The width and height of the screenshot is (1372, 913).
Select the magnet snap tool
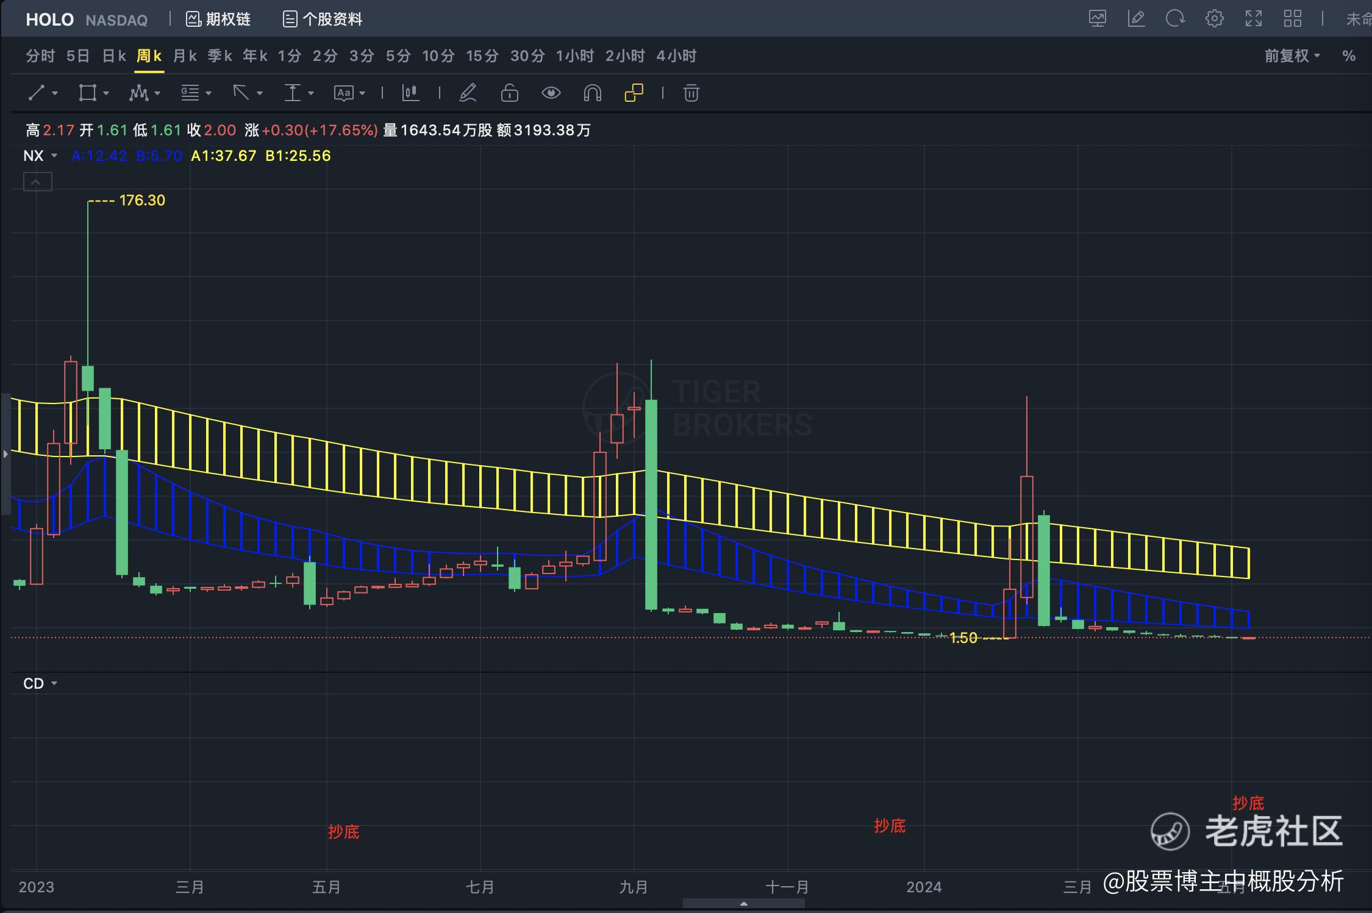(592, 93)
